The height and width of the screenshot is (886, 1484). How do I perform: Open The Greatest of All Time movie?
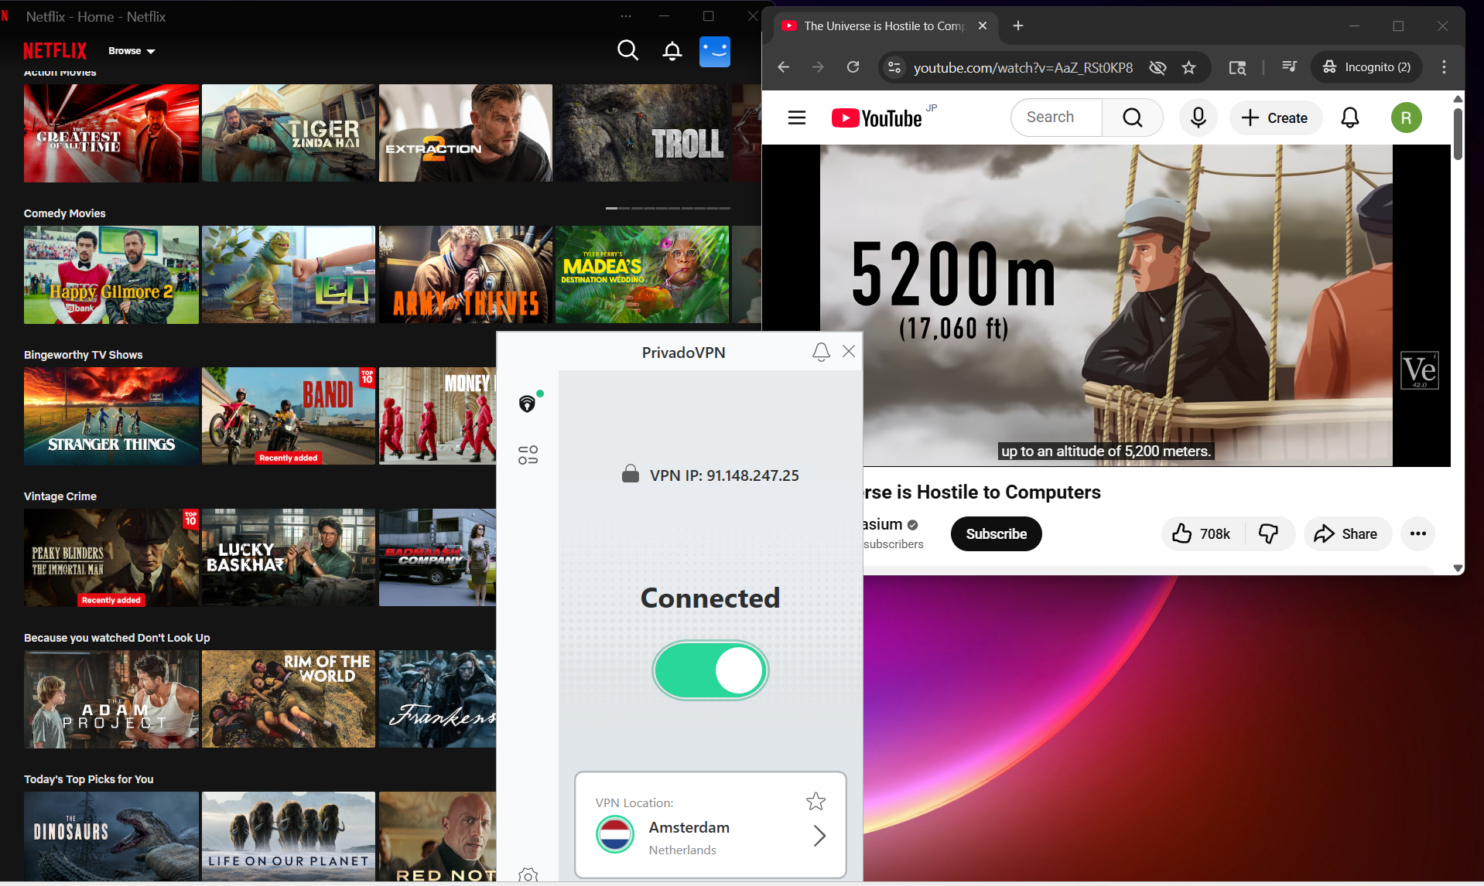click(x=111, y=133)
